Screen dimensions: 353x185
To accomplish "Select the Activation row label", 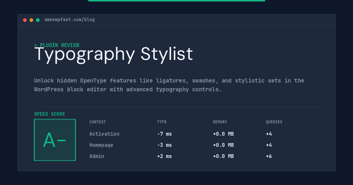I will pos(104,134).
